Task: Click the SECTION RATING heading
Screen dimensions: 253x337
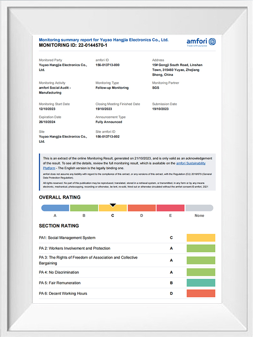Action: point(59,226)
